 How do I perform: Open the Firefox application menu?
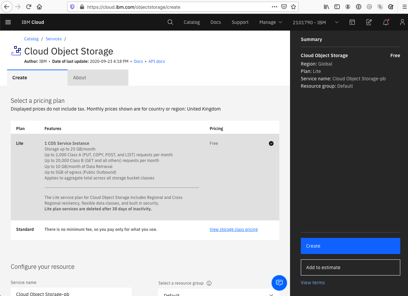(x=404, y=7)
